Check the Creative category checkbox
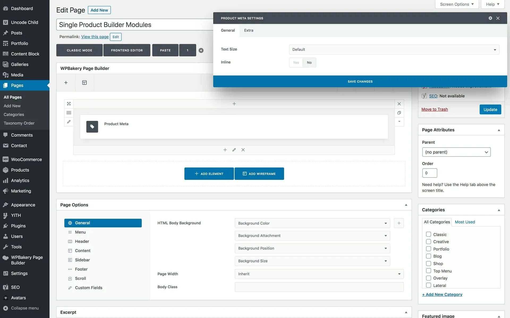The height and width of the screenshot is (318, 510). [x=428, y=242]
